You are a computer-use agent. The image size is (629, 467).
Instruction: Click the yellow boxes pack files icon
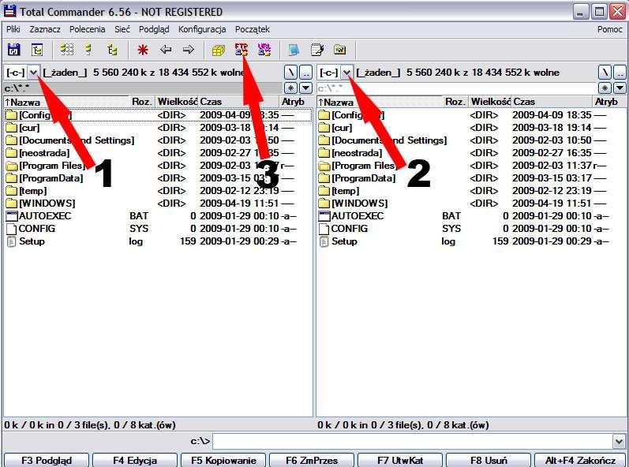[x=219, y=50]
